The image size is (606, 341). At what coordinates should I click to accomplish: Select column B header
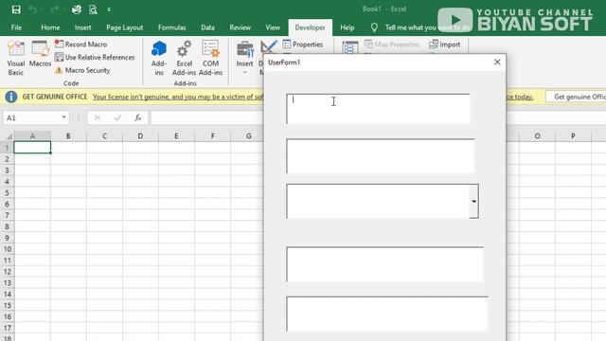coord(68,136)
